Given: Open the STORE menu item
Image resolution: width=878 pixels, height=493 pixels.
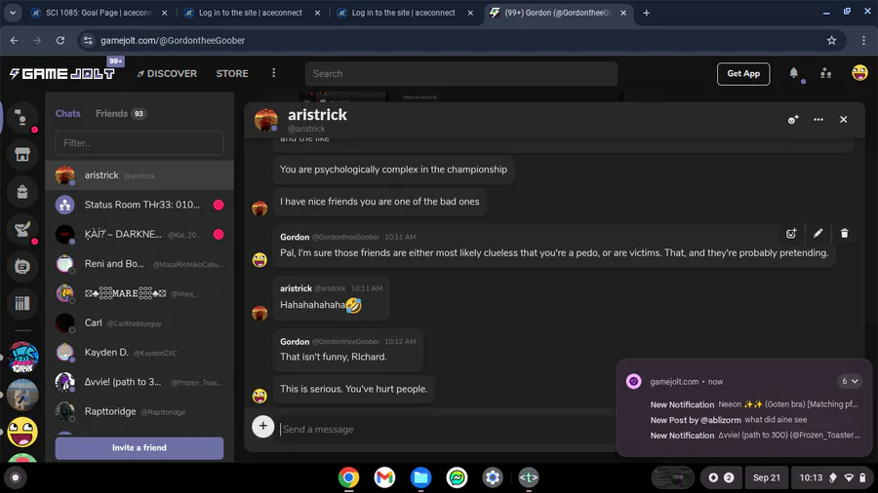Looking at the screenshot, I should [232, 73].
